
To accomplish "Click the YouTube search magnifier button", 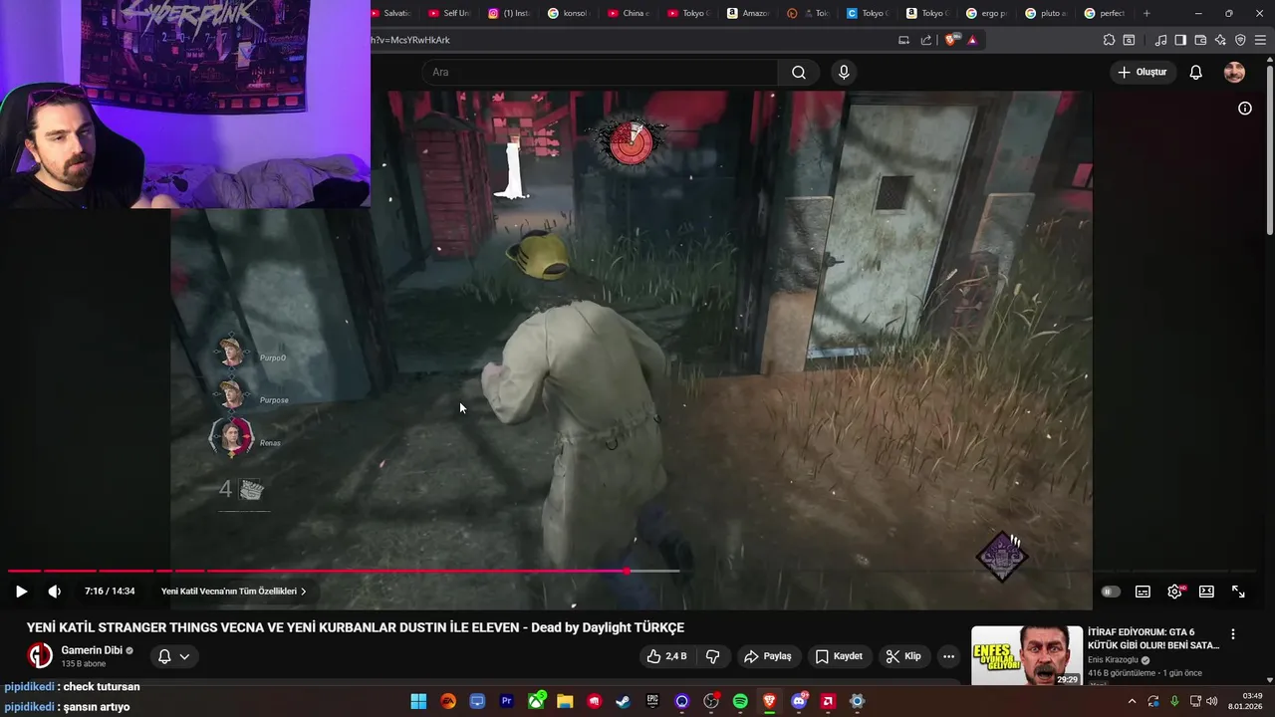I will pos(799,72).
